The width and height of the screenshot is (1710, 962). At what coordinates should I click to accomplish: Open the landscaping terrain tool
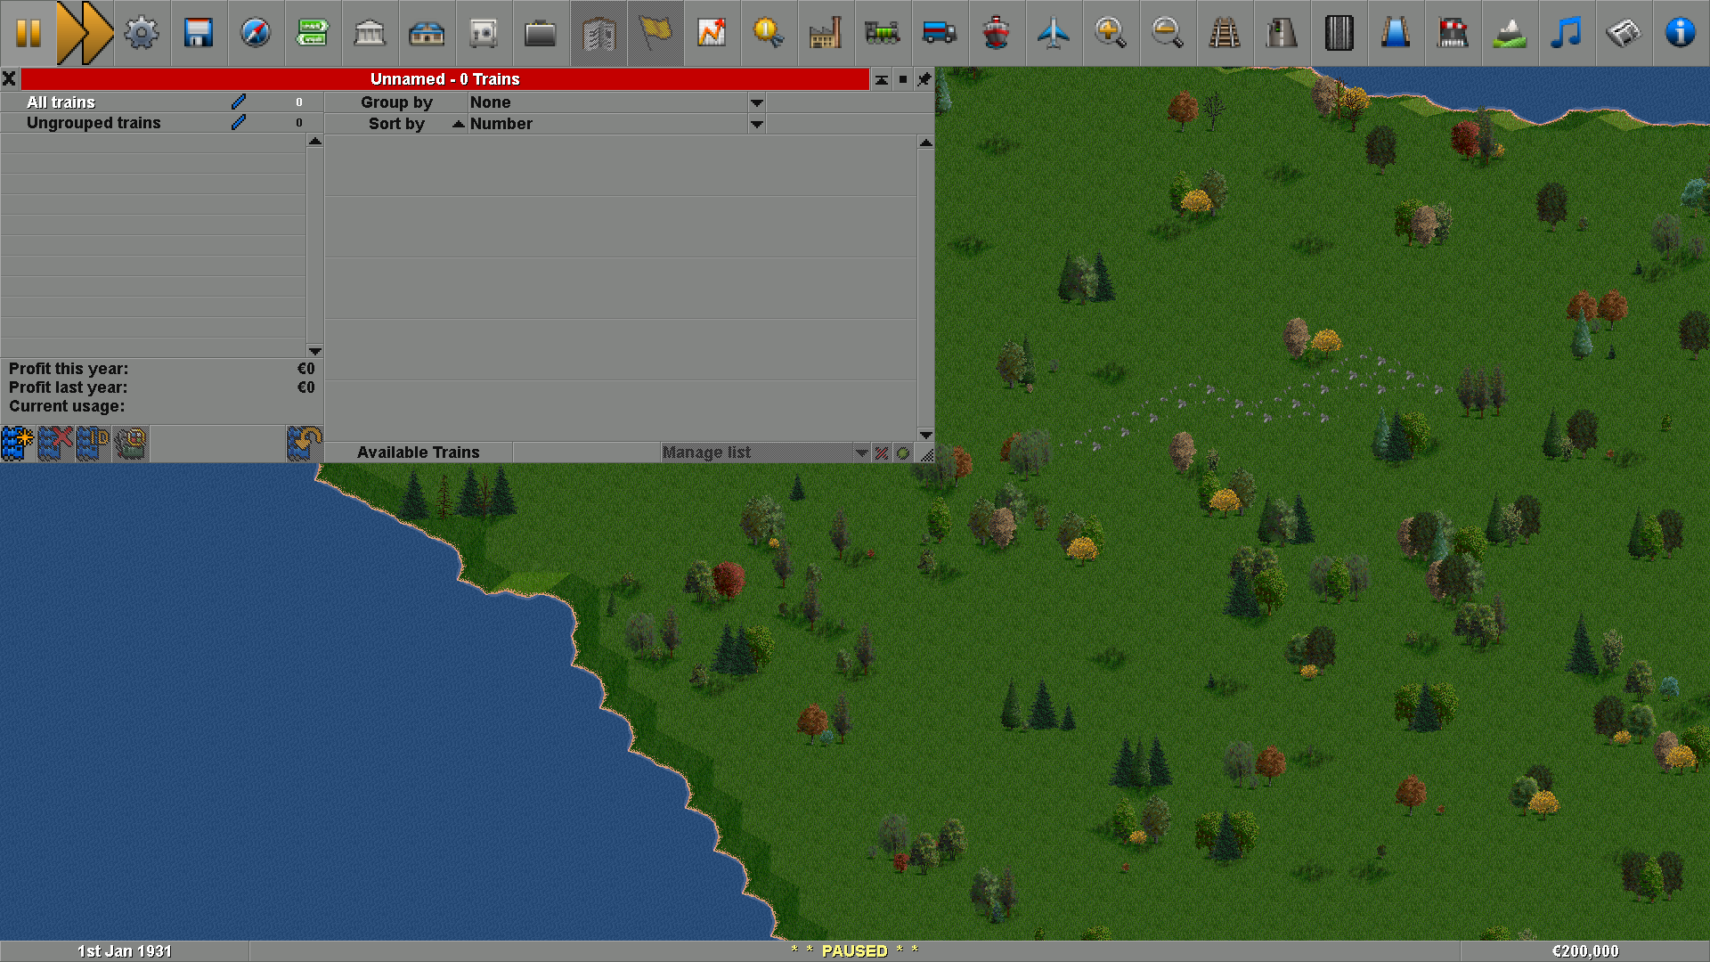(x=1510, y=33)
